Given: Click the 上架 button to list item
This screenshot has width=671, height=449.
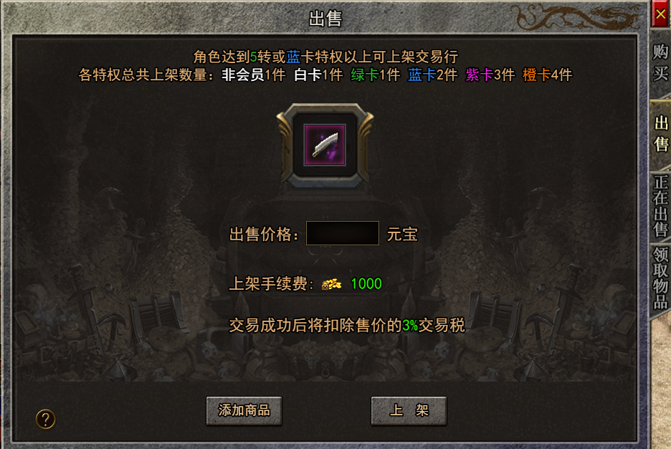Looking at the screenshot, I should pos(409,410).
